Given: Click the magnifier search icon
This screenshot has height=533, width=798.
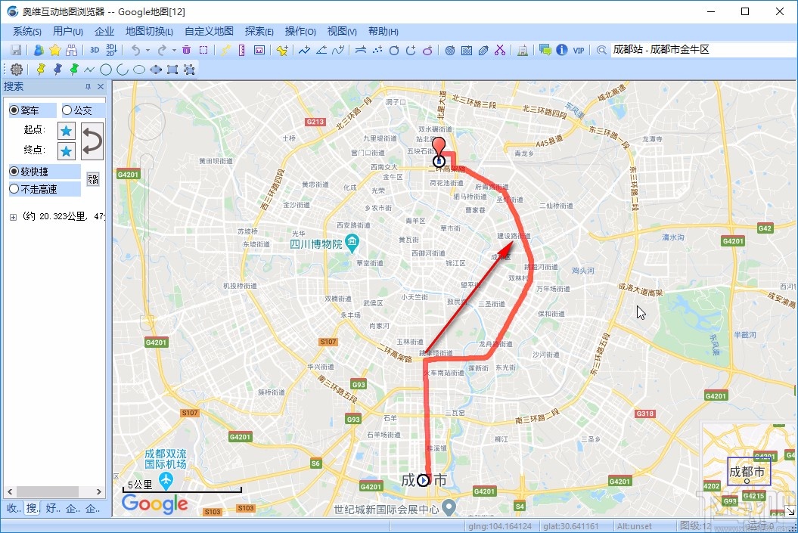Looking at the screenshot, I should (x=601, y=51).
